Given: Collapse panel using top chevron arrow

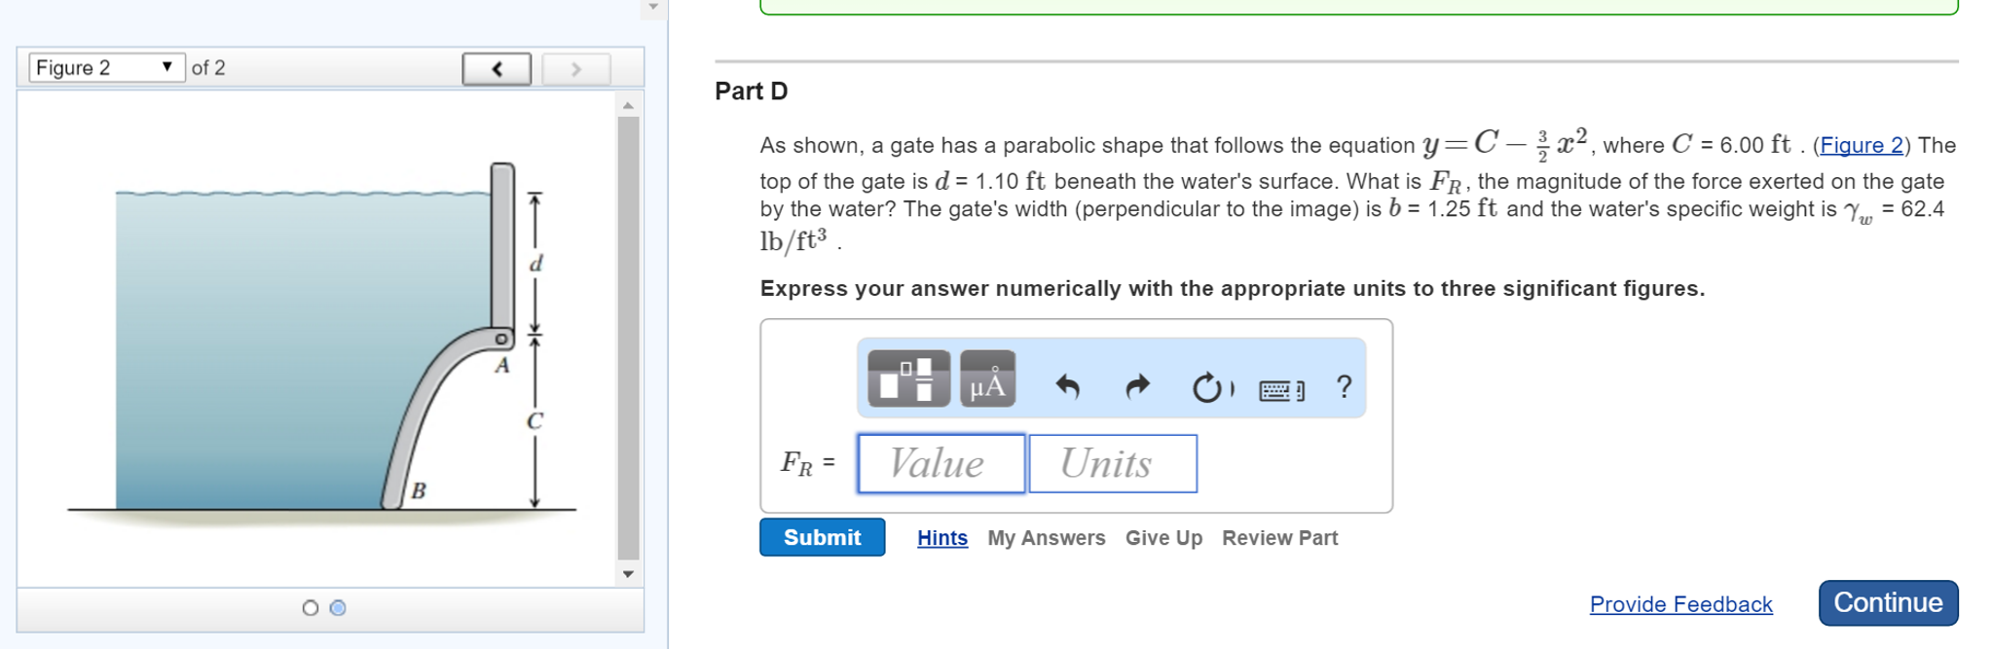Looking at the screenshot, I should tap(655, 6).
